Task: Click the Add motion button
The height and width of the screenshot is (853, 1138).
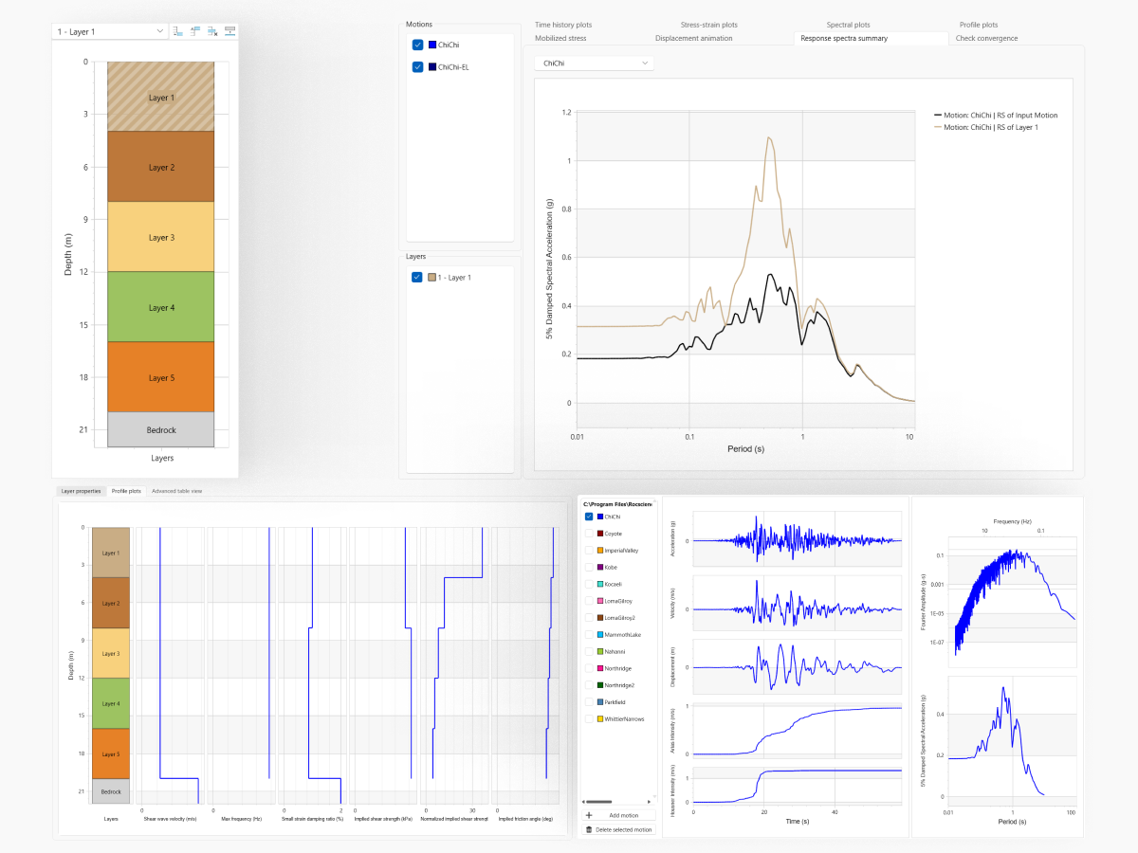Action: point(622,815)
